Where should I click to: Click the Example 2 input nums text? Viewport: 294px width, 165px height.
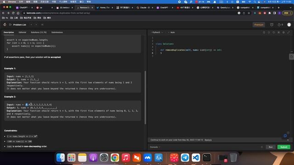pyautogui.click(x=29, y=105)
